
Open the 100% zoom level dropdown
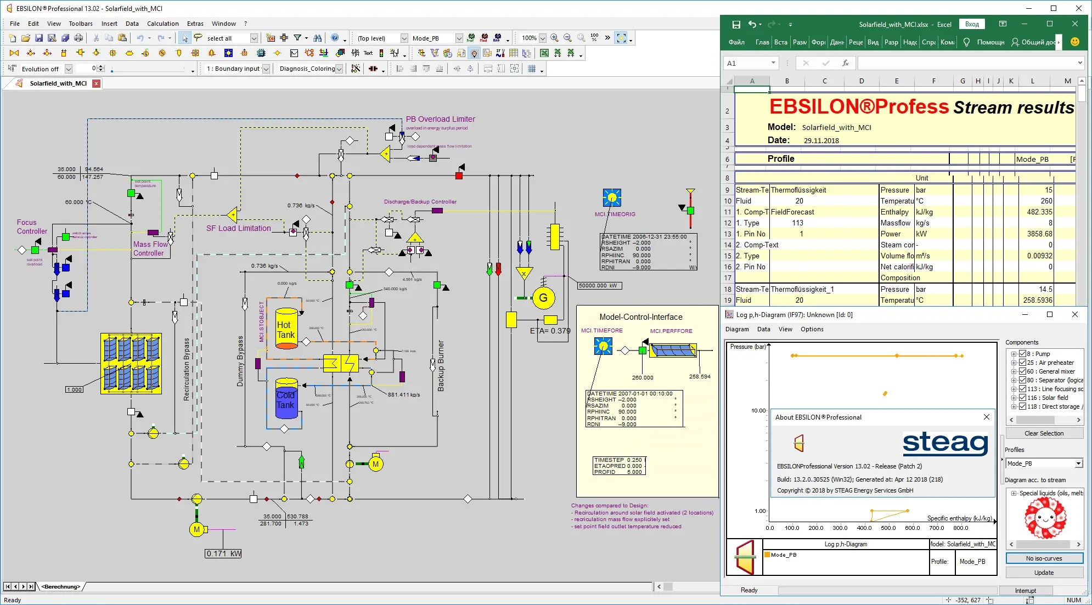pos(542,38)
